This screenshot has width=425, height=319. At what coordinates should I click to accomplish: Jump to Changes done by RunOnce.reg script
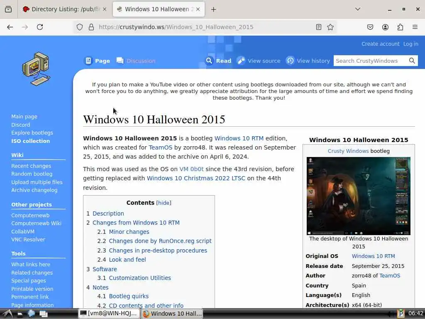(x=160, y=241)
